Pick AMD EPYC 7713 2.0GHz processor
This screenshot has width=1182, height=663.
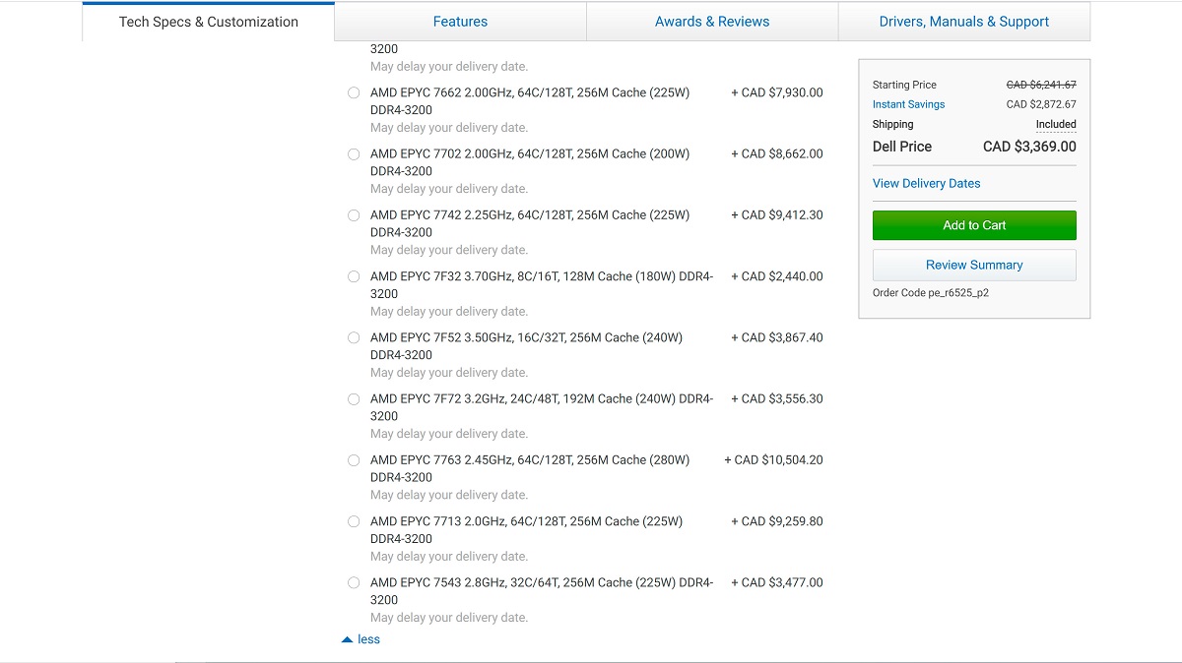point(354,521)
